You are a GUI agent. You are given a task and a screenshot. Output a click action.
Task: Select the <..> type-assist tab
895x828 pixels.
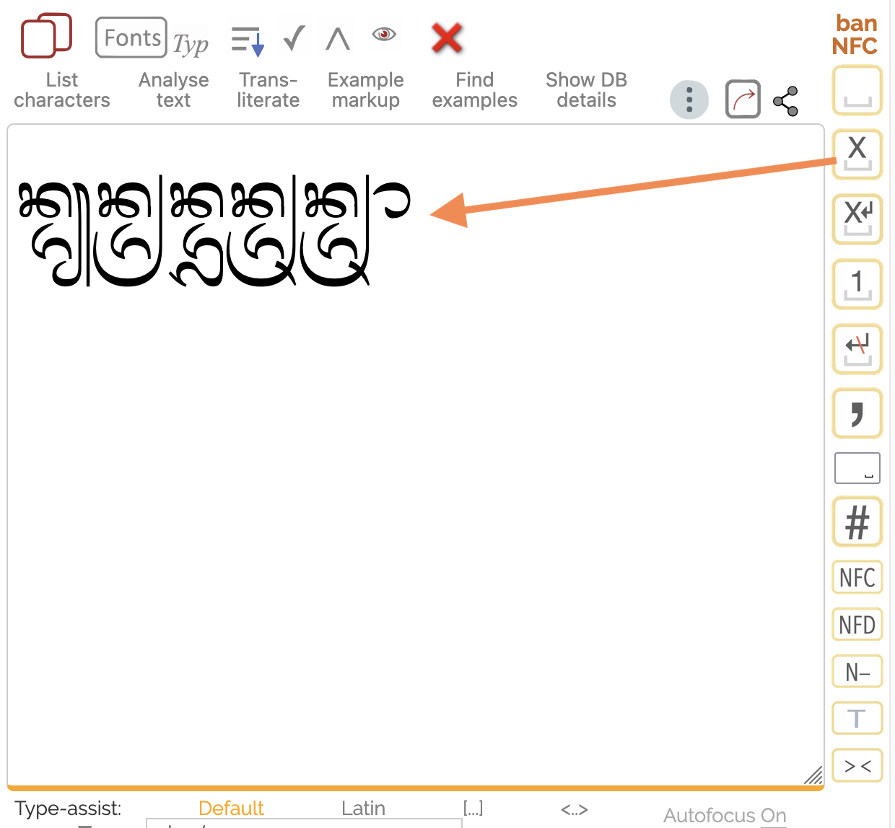click(x=575, y=810)
